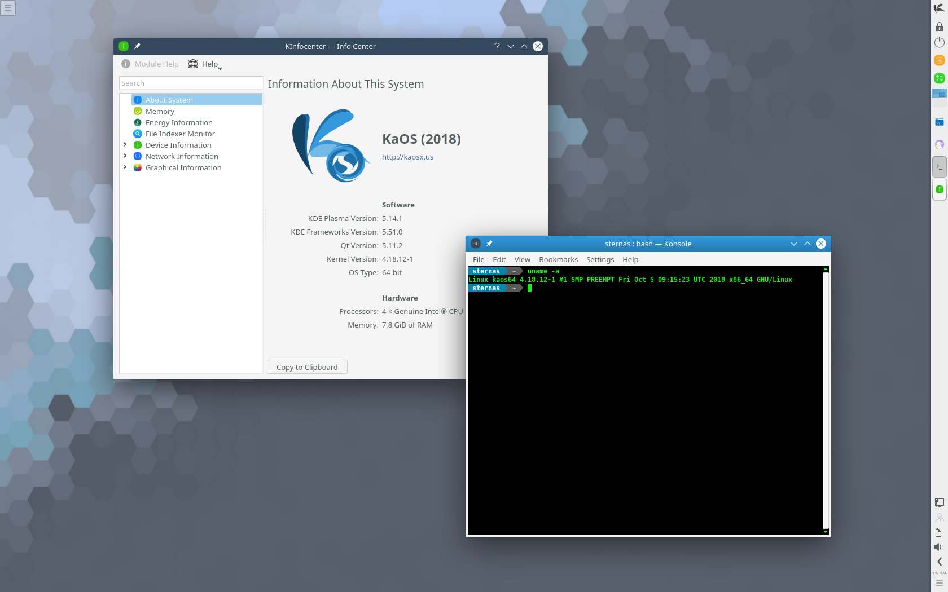The image size is (948, 592).
Task: Click the context help question mark in KInfocenter
Action: [497, 46]
